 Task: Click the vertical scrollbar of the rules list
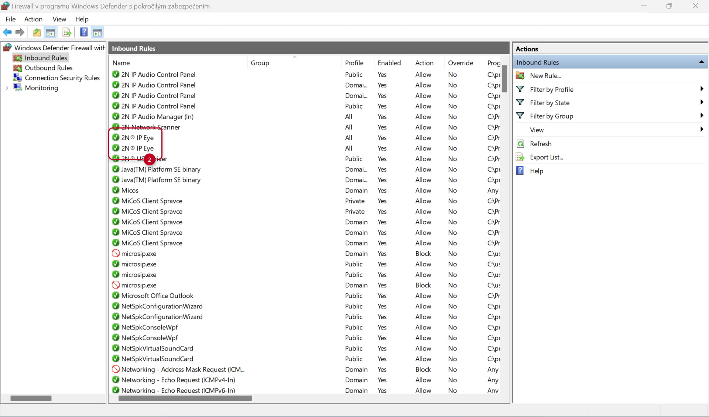(x=504, y=79)
